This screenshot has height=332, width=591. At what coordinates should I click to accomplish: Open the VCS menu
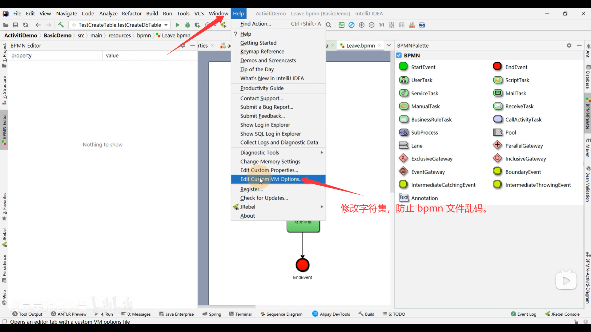click(199, 14)
